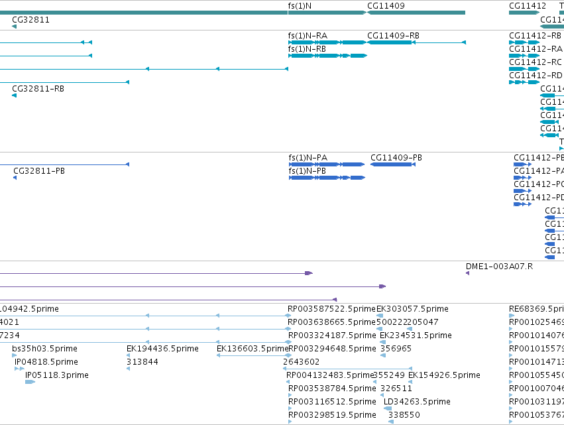Select EST EK234531.5prime

click(416, 335)
